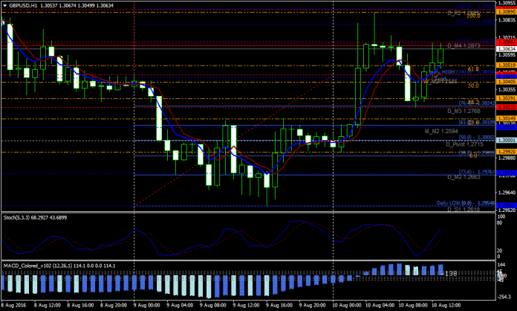This screenshot has height=311, width=517.
Task: Click the red 1.30233 price axis tag
Action: click(x=504, y=106)
